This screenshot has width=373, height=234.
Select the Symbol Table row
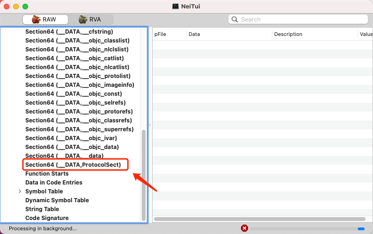click(44, 191)
